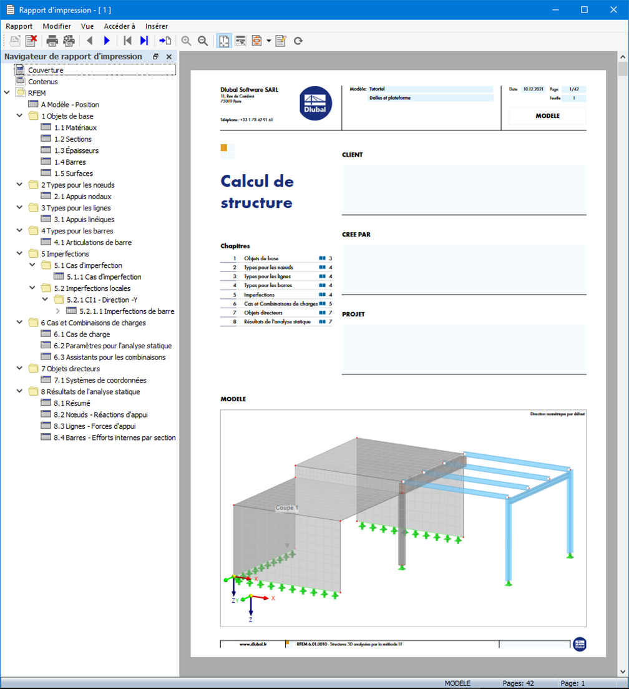The image size is (629, 689).
Task: Click the delete report icon with red X
Action: (x=31, y=41)
